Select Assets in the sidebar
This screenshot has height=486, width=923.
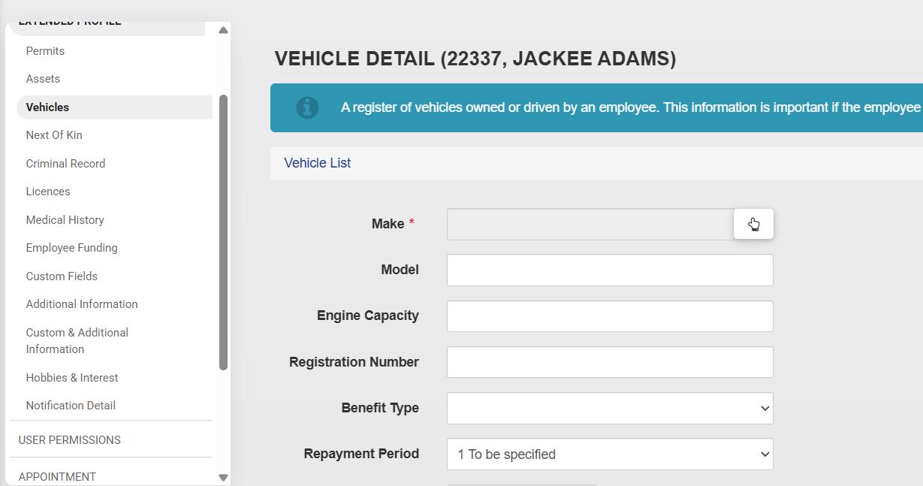tap(43, 79)
